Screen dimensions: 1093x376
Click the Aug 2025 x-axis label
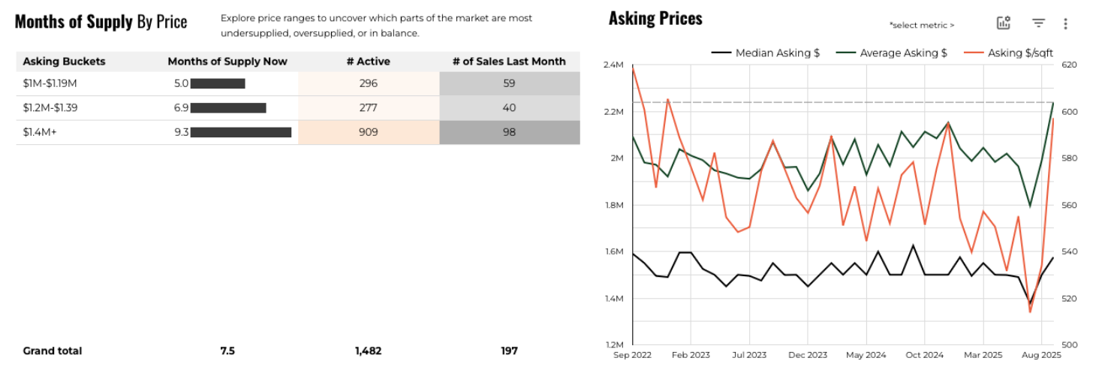point(1040,354)
